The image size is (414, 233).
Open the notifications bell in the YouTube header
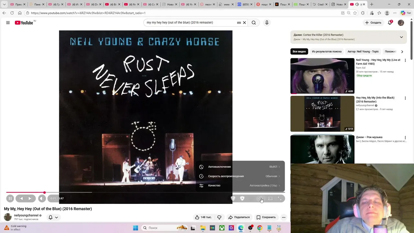390,23
